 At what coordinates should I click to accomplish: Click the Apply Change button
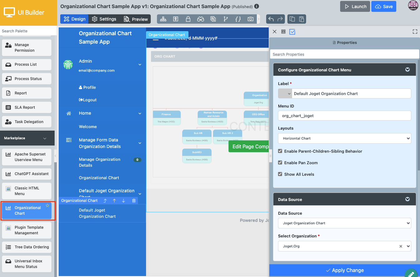pos(344,270)
